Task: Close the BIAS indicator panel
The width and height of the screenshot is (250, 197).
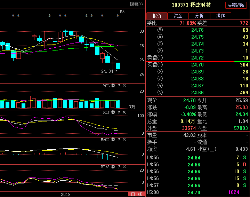Action: pyautogui.click(x=124, y=167)
